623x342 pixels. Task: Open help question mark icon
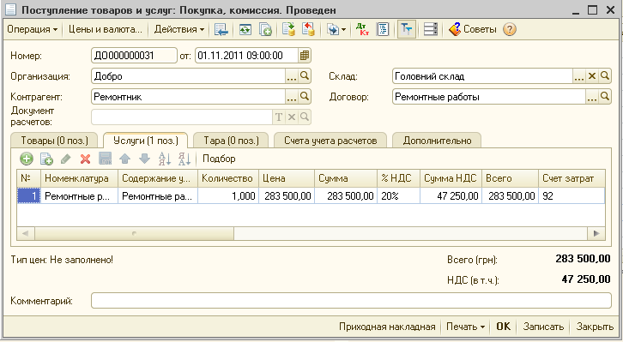click(510, 29)
